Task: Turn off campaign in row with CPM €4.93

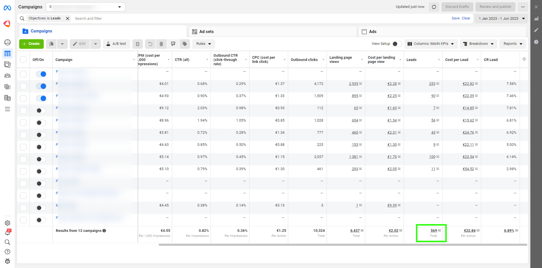Action: click(x=41, y=98)
